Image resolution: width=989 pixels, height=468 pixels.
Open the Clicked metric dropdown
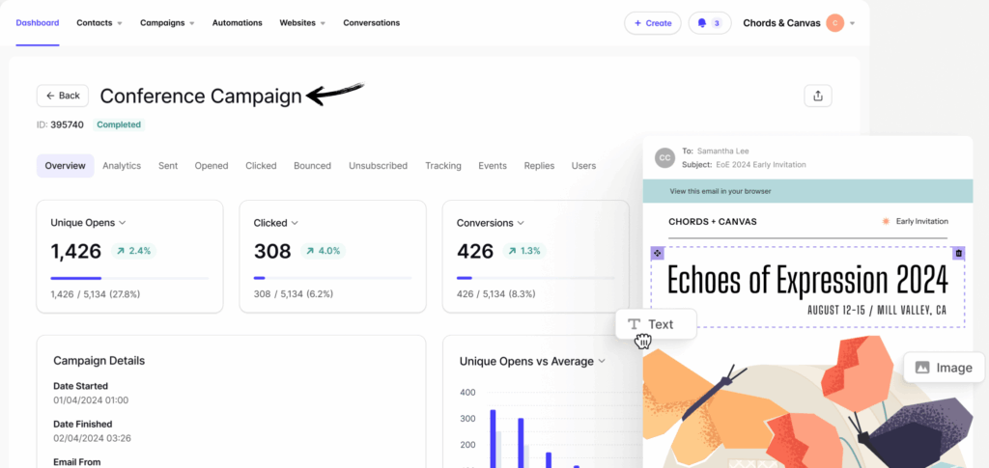coord(295,222)
